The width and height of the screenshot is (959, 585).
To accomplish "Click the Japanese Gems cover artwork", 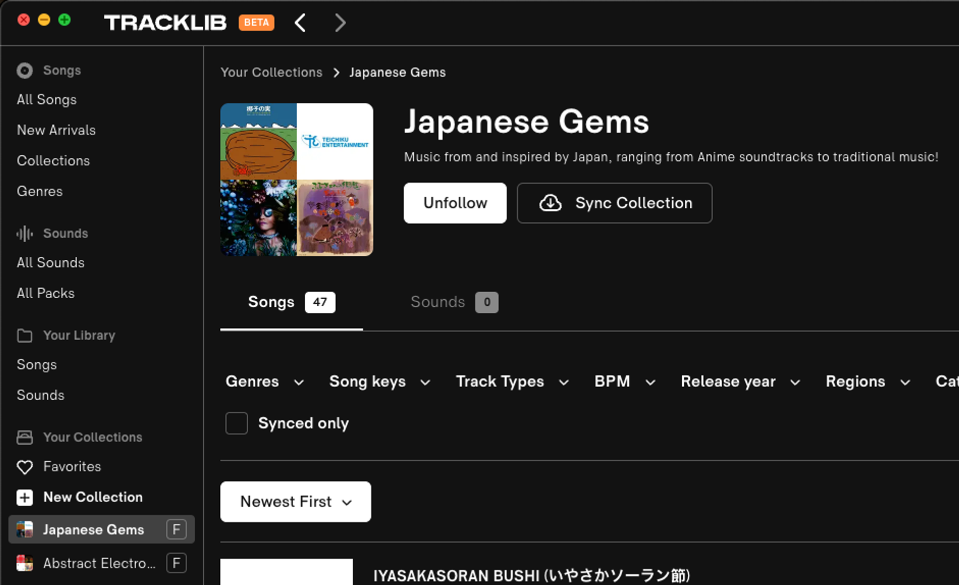I will [x=296, y=179].
